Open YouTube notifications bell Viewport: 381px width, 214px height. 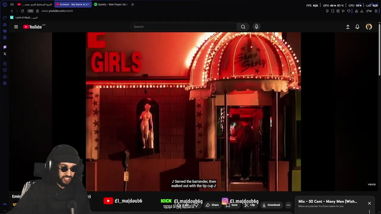click(357, 27)
